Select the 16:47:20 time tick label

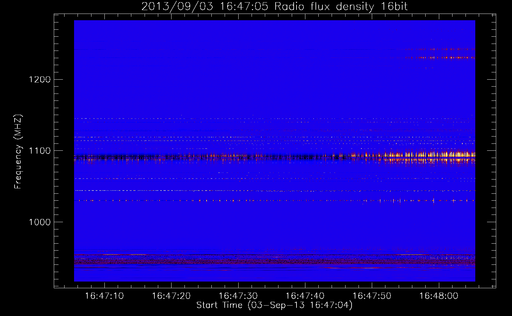click(171, 296)
